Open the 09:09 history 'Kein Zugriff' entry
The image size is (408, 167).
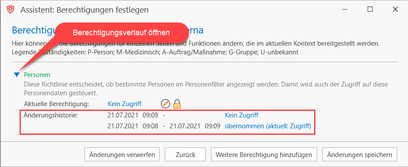241,115
